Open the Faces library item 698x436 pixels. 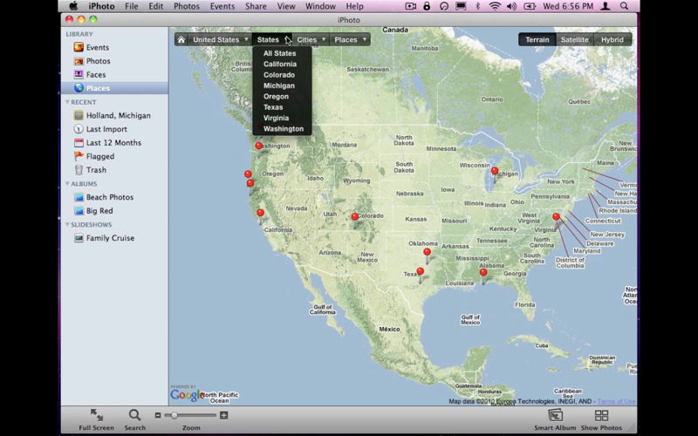pyautogui.click(x=90, y=74)
